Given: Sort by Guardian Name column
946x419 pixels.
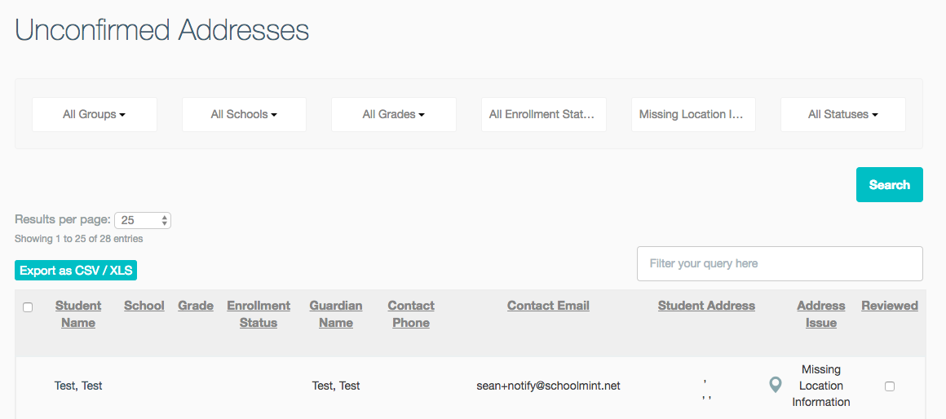Looking at the screenshot, I should (x=336, y=314).
